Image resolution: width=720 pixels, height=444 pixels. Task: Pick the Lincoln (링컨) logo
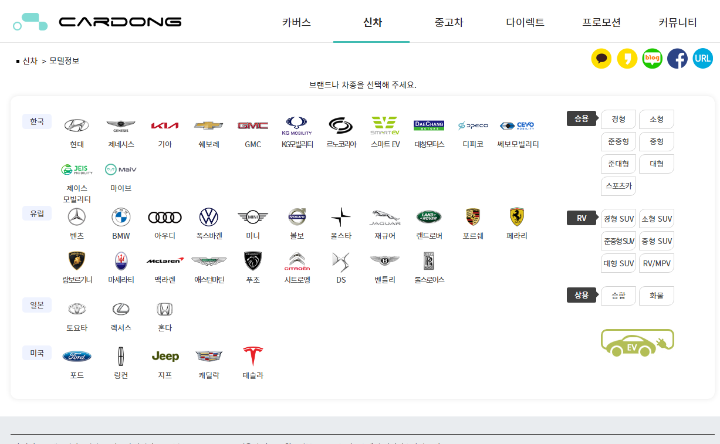[x=121, y=356]
